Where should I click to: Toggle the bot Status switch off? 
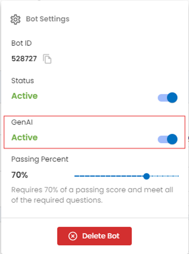point(168,98)
